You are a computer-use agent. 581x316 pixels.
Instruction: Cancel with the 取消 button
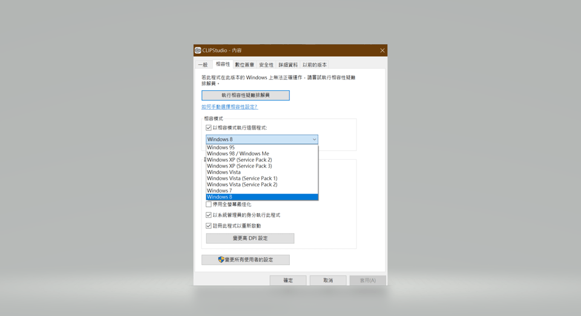pos(328,280)
